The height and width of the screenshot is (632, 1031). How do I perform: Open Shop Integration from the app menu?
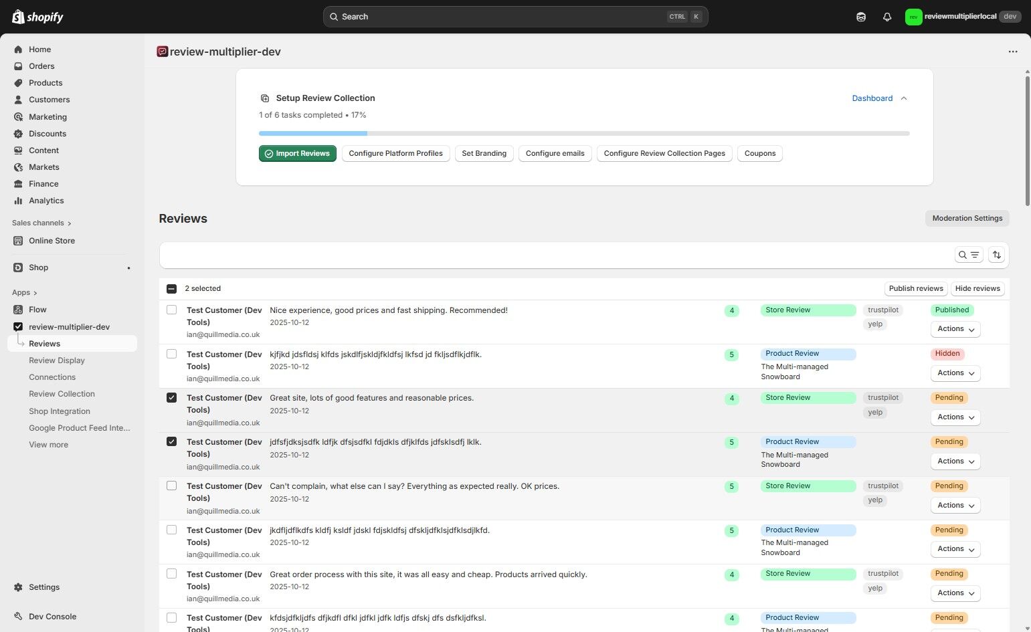59,411
